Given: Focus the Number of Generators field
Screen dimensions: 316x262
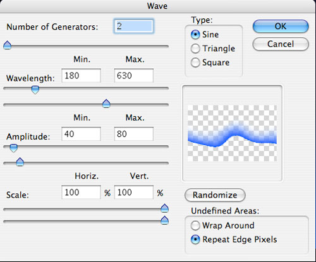Looking at the screenshot, I should tap(133, 27).
